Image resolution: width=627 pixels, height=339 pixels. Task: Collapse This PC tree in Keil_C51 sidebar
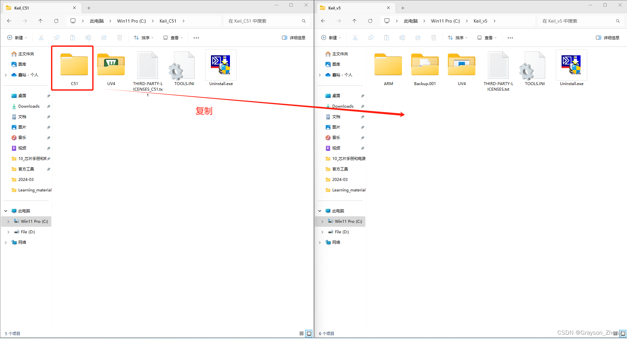[x=6, y=211]
